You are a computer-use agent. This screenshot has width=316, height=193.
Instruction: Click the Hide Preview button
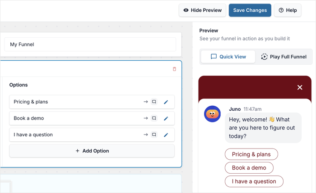pos(202,10)
